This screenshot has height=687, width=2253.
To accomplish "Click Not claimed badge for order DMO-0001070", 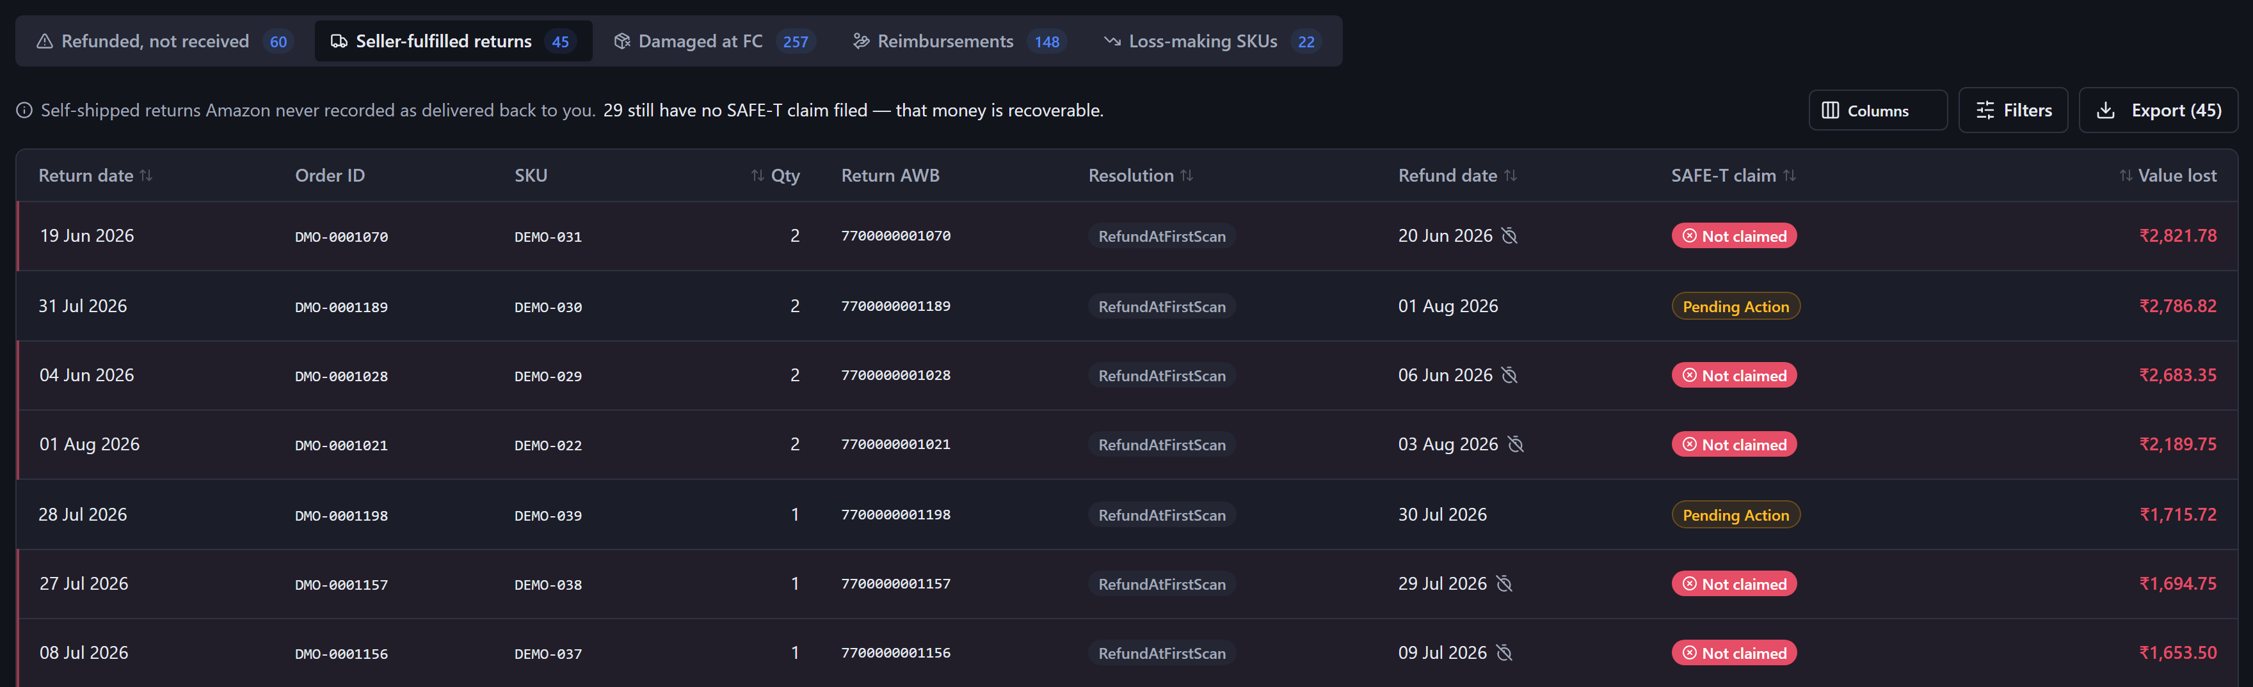I will point(1733,236).
